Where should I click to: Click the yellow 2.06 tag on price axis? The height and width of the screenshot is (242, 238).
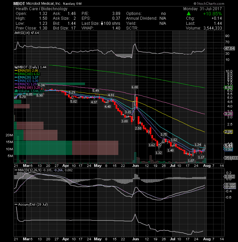[228, 132]
